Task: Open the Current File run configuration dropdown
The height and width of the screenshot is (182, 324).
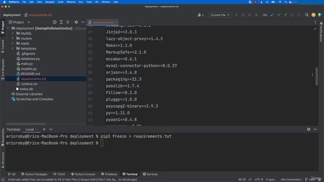Action: [220, 15]
